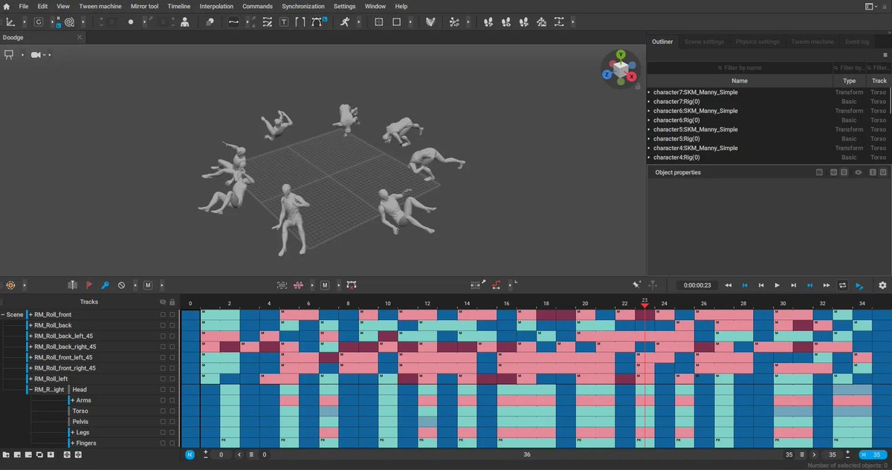
Task: Switch to the Physics settings tab
Action: (x=757, y=42)
